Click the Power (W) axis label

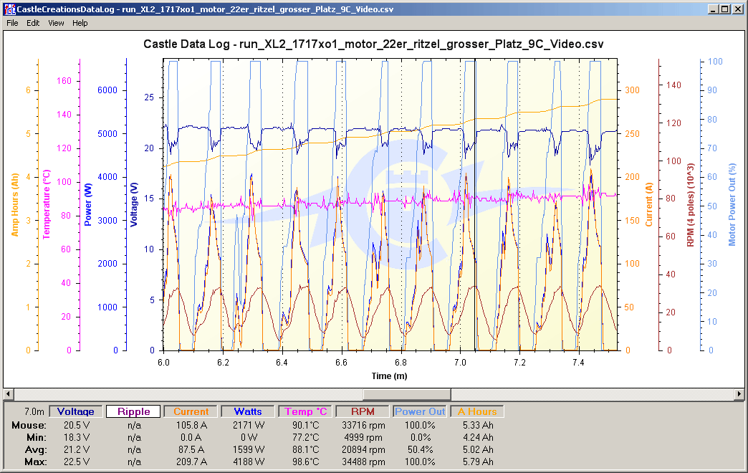[88, 205]
